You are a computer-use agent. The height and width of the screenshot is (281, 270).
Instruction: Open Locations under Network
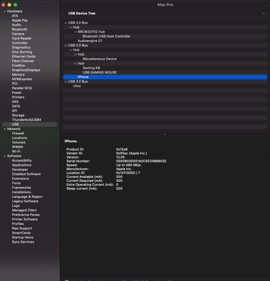20,138
